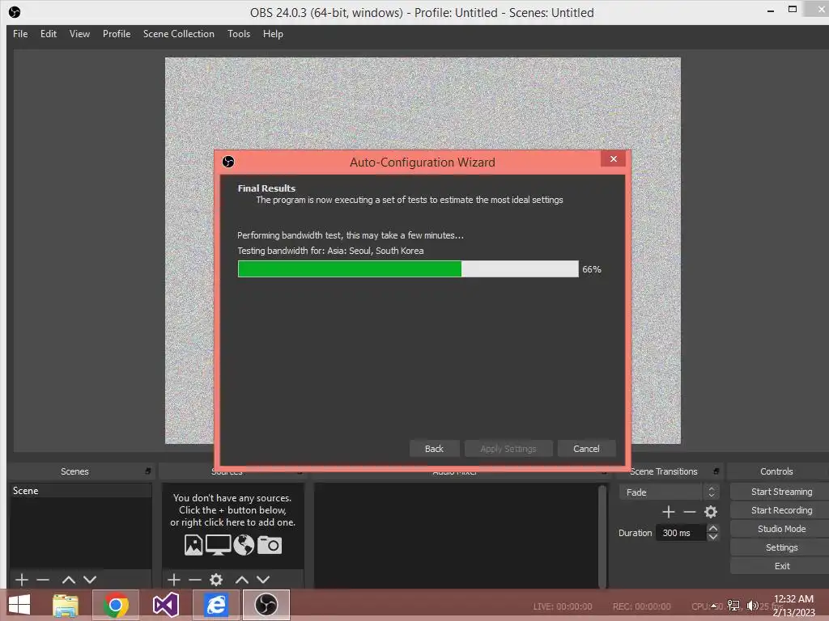
Task: Click the image source icon in the Sources panel
Action: (193, 545)
